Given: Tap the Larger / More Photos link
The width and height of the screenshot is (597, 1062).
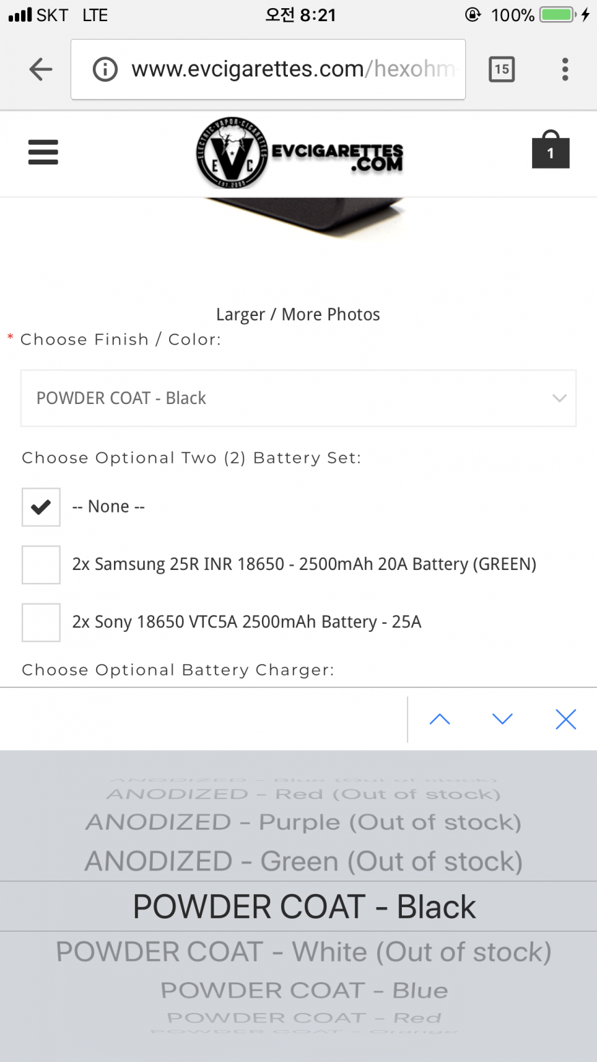Looking at the screenshot, I should tap(298, 315).
